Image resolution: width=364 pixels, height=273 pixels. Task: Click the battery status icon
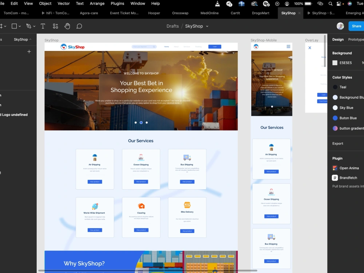click(x=308, y=4)
